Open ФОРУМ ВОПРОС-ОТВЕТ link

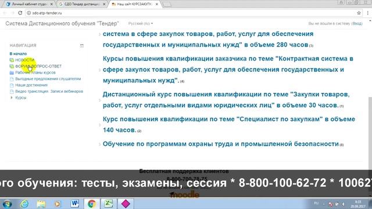[38, 66]
